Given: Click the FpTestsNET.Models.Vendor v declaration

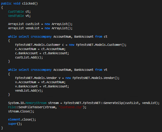Looking at the screenshot, I should [x=67, y=78].
